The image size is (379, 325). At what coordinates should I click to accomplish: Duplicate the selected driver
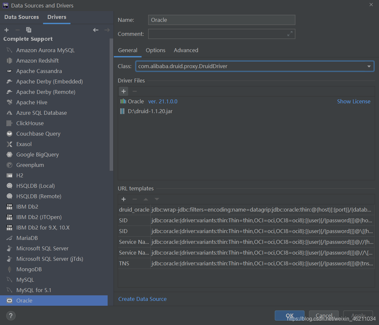pyautogui.click(x=29, y=30)
